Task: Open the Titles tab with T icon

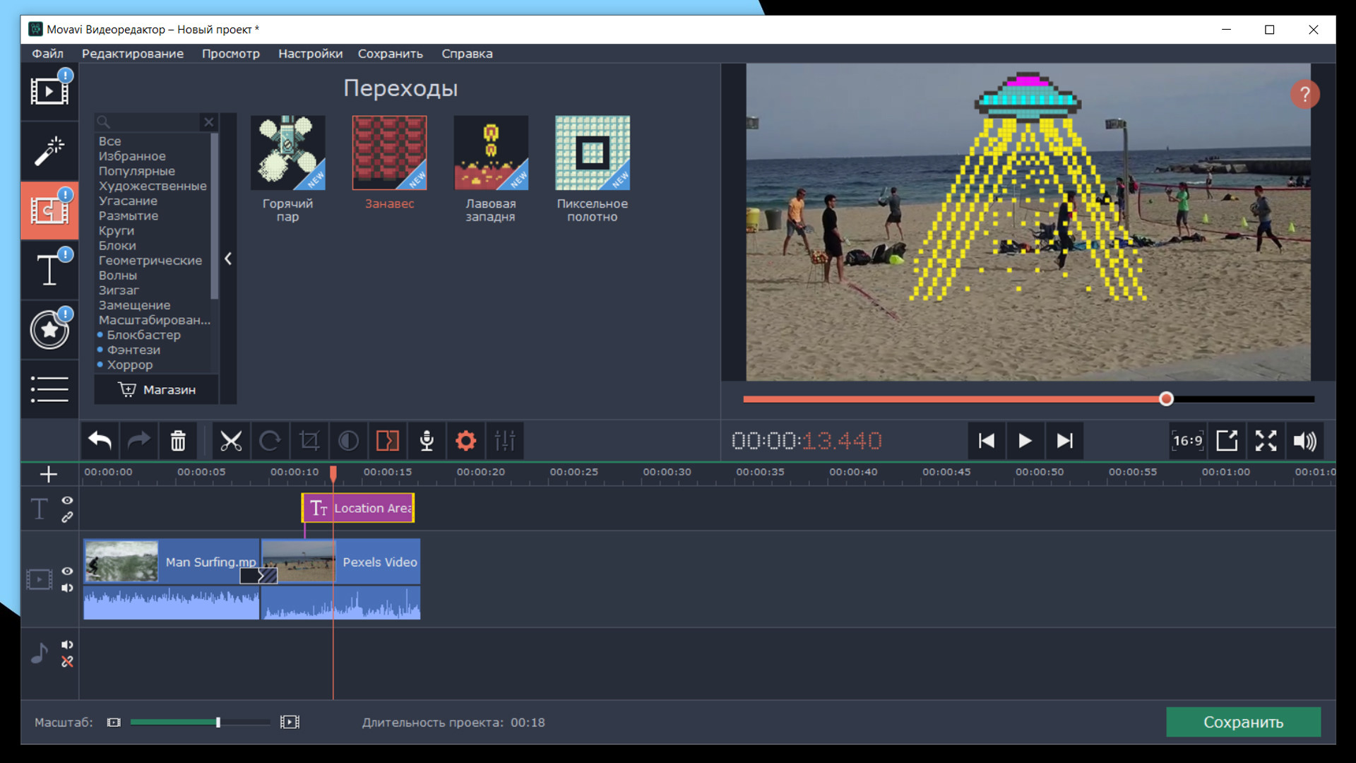Action: point(49,269)
